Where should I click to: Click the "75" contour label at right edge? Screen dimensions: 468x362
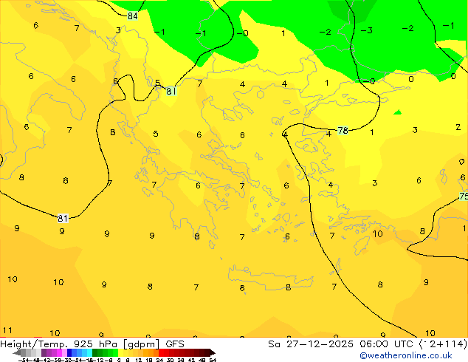point(464,197)
